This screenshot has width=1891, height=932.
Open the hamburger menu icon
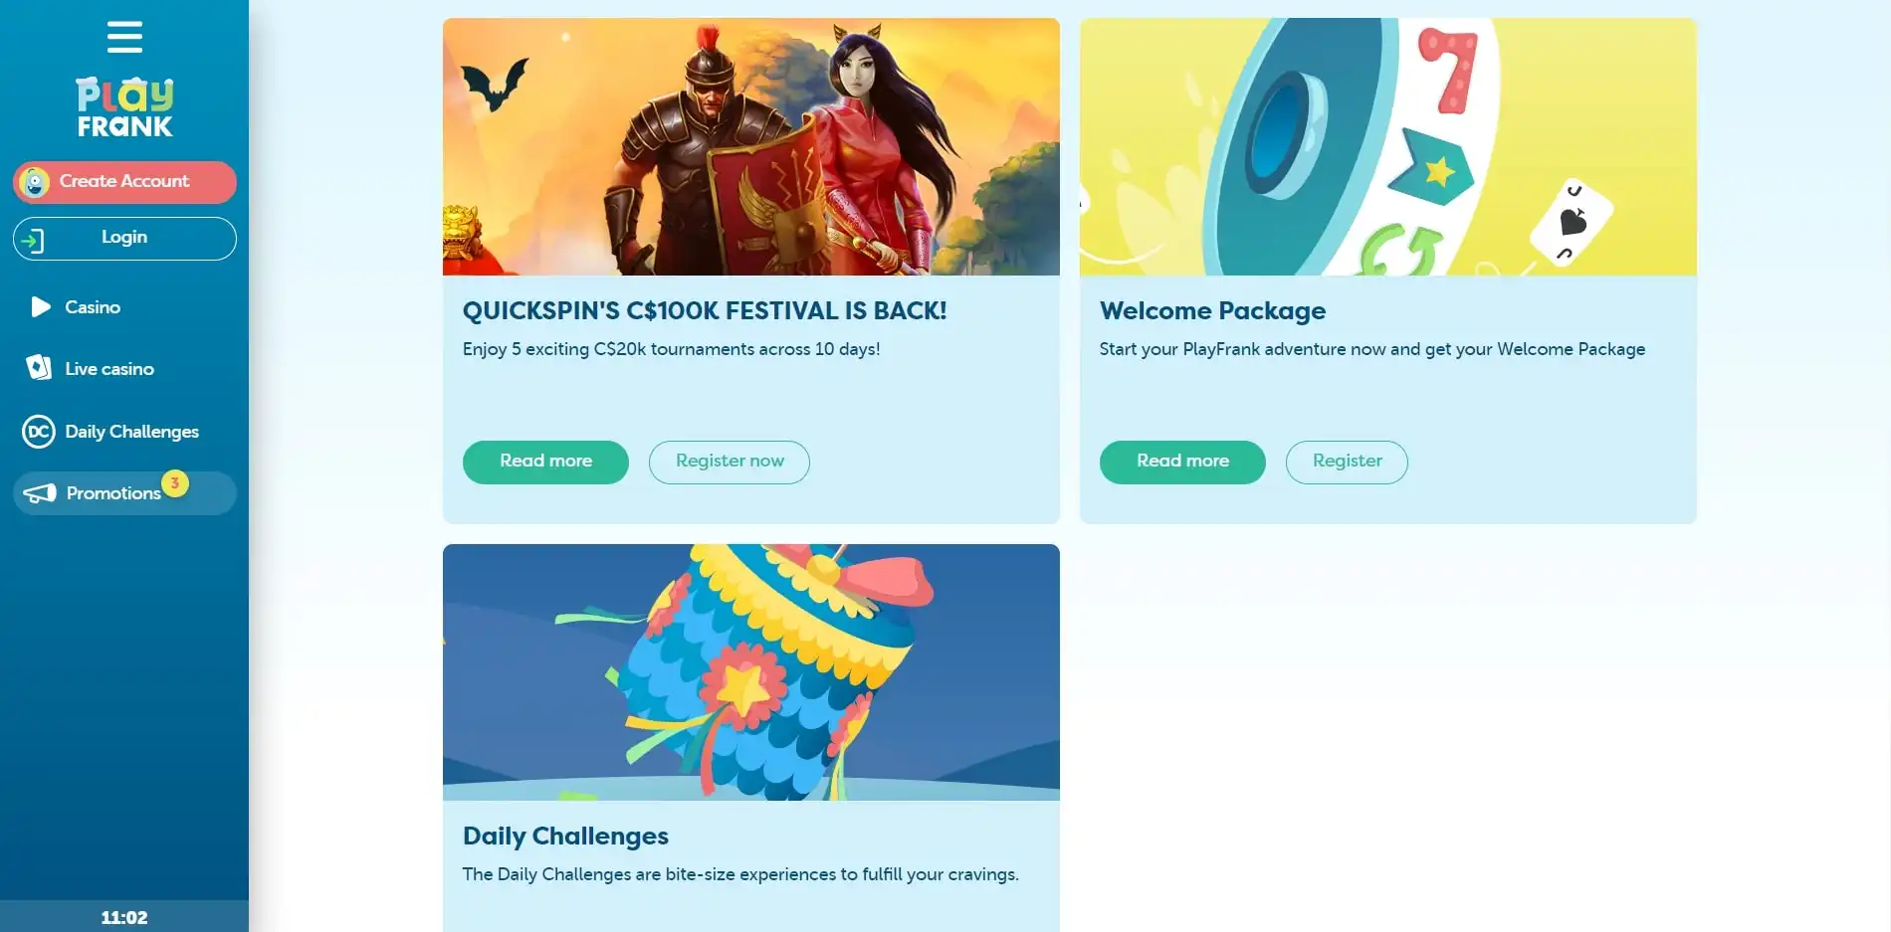tap(124, 37)
